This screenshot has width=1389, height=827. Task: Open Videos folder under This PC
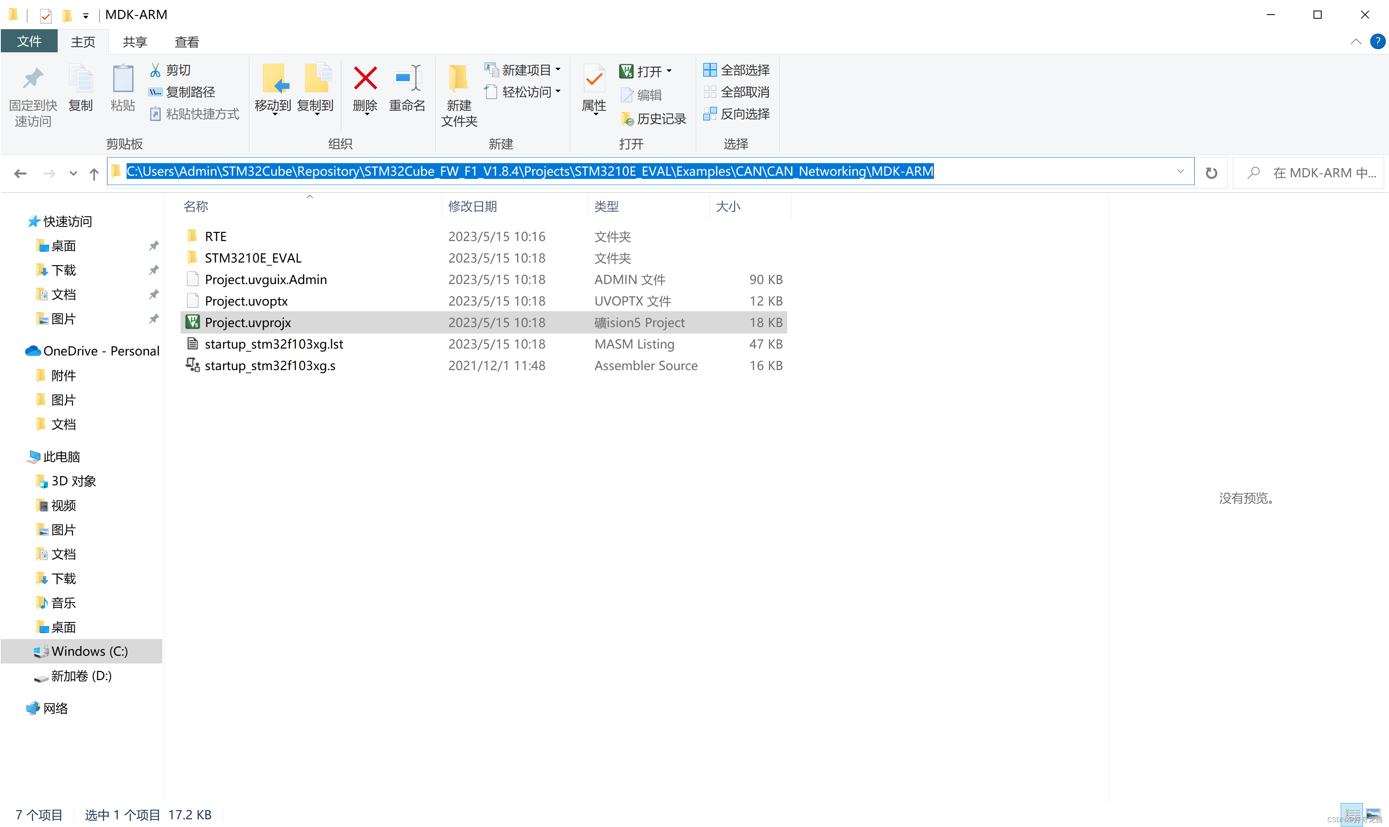click(56, 505)
